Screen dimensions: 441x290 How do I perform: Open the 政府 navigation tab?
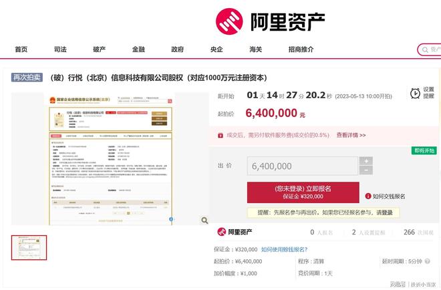click(178, 49)
